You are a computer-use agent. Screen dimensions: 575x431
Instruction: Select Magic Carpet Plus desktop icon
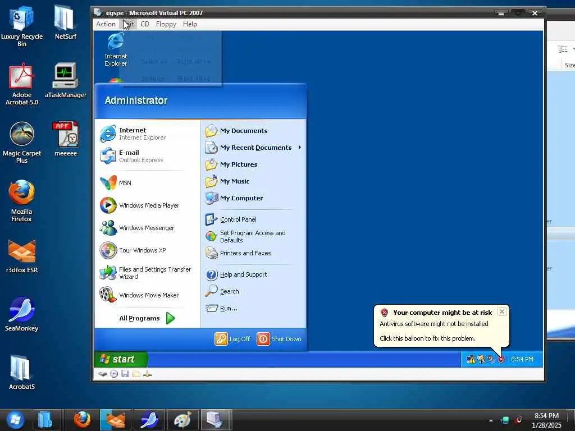pos(22,143)
